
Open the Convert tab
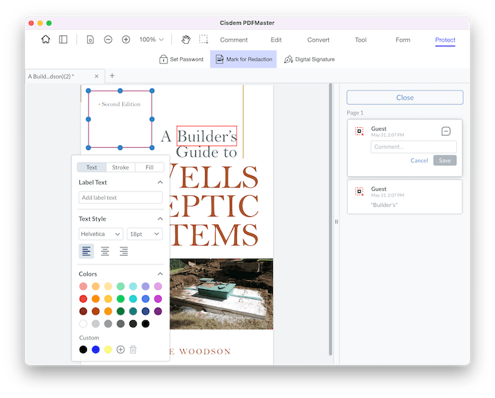pos(318,40)
